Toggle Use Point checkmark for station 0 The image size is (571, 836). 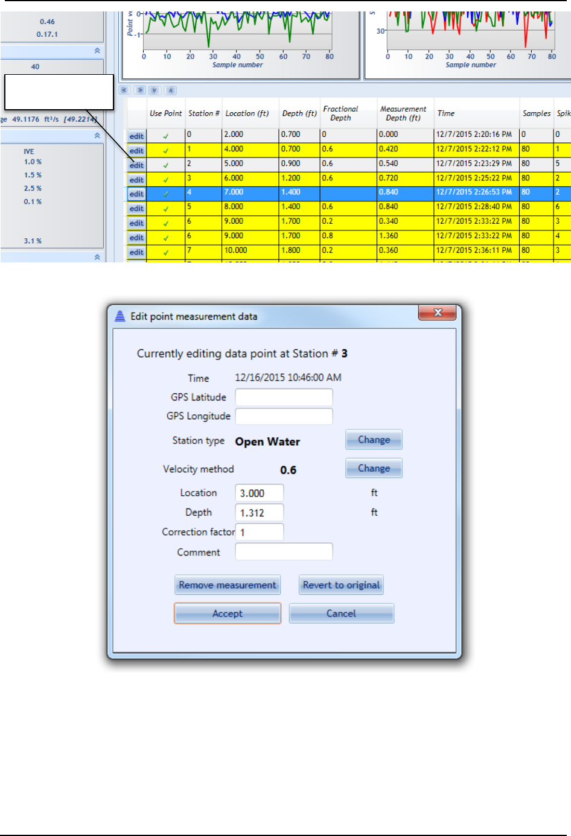(166, 136)
